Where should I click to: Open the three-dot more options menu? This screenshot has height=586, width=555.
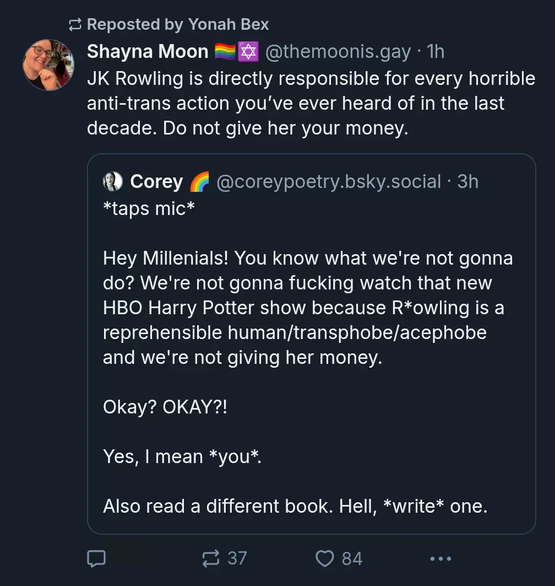440,559
